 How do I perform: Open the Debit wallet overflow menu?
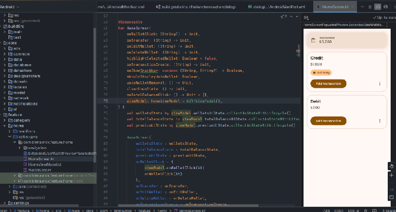pos(379,121)
